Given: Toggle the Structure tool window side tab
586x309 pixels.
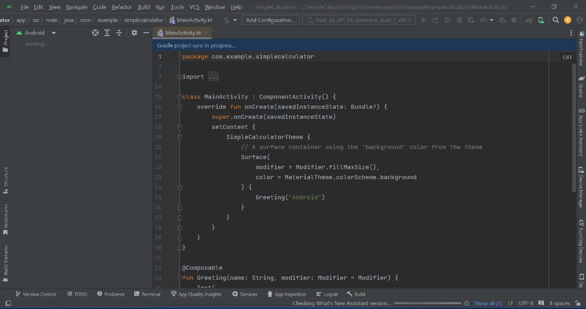Looking at the screenshot, I should pyautogui.click(x=5, y=180).
